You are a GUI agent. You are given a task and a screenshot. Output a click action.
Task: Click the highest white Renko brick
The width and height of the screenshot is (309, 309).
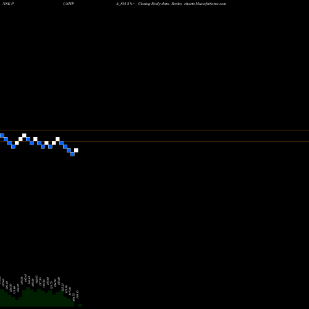pos(24,135)
